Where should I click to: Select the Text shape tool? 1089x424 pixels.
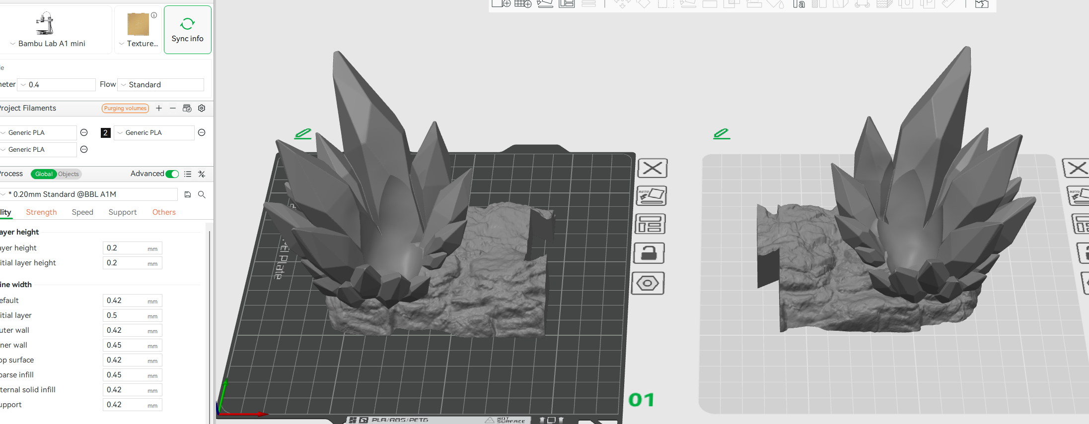(x=799, y=3)
